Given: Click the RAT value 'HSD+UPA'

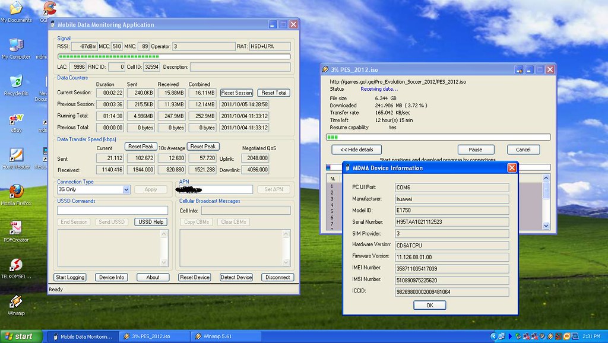Looking at the screenshot, I should (x=270, y=46).
